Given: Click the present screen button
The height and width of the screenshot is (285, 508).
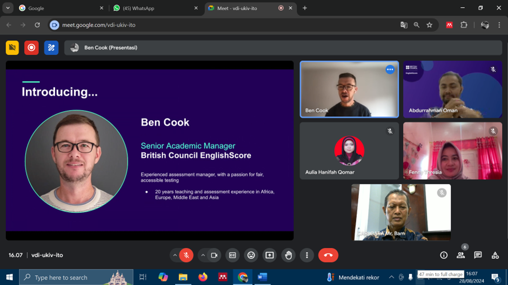Looking at the screenshot, I should [270, 255].
